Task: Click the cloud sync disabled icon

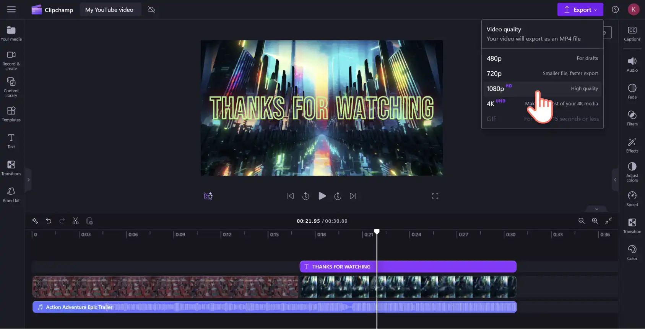Action: pos(151,10)
